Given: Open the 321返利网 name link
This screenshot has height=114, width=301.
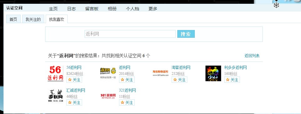Looking at the screenshot, I should [x=127, y=90].
